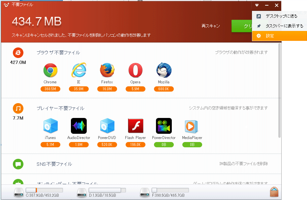307x200 pixels.
Task: Select the Firefox browser icon
Action: (107, 70)
